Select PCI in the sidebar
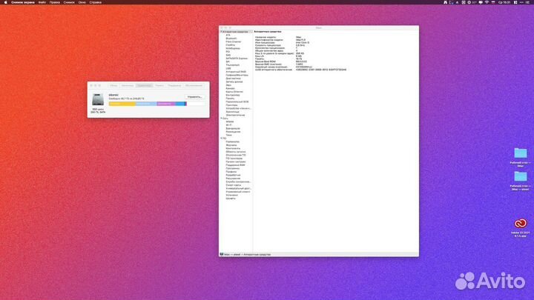Viewport: 534px width, 300px height. (228, 52)
